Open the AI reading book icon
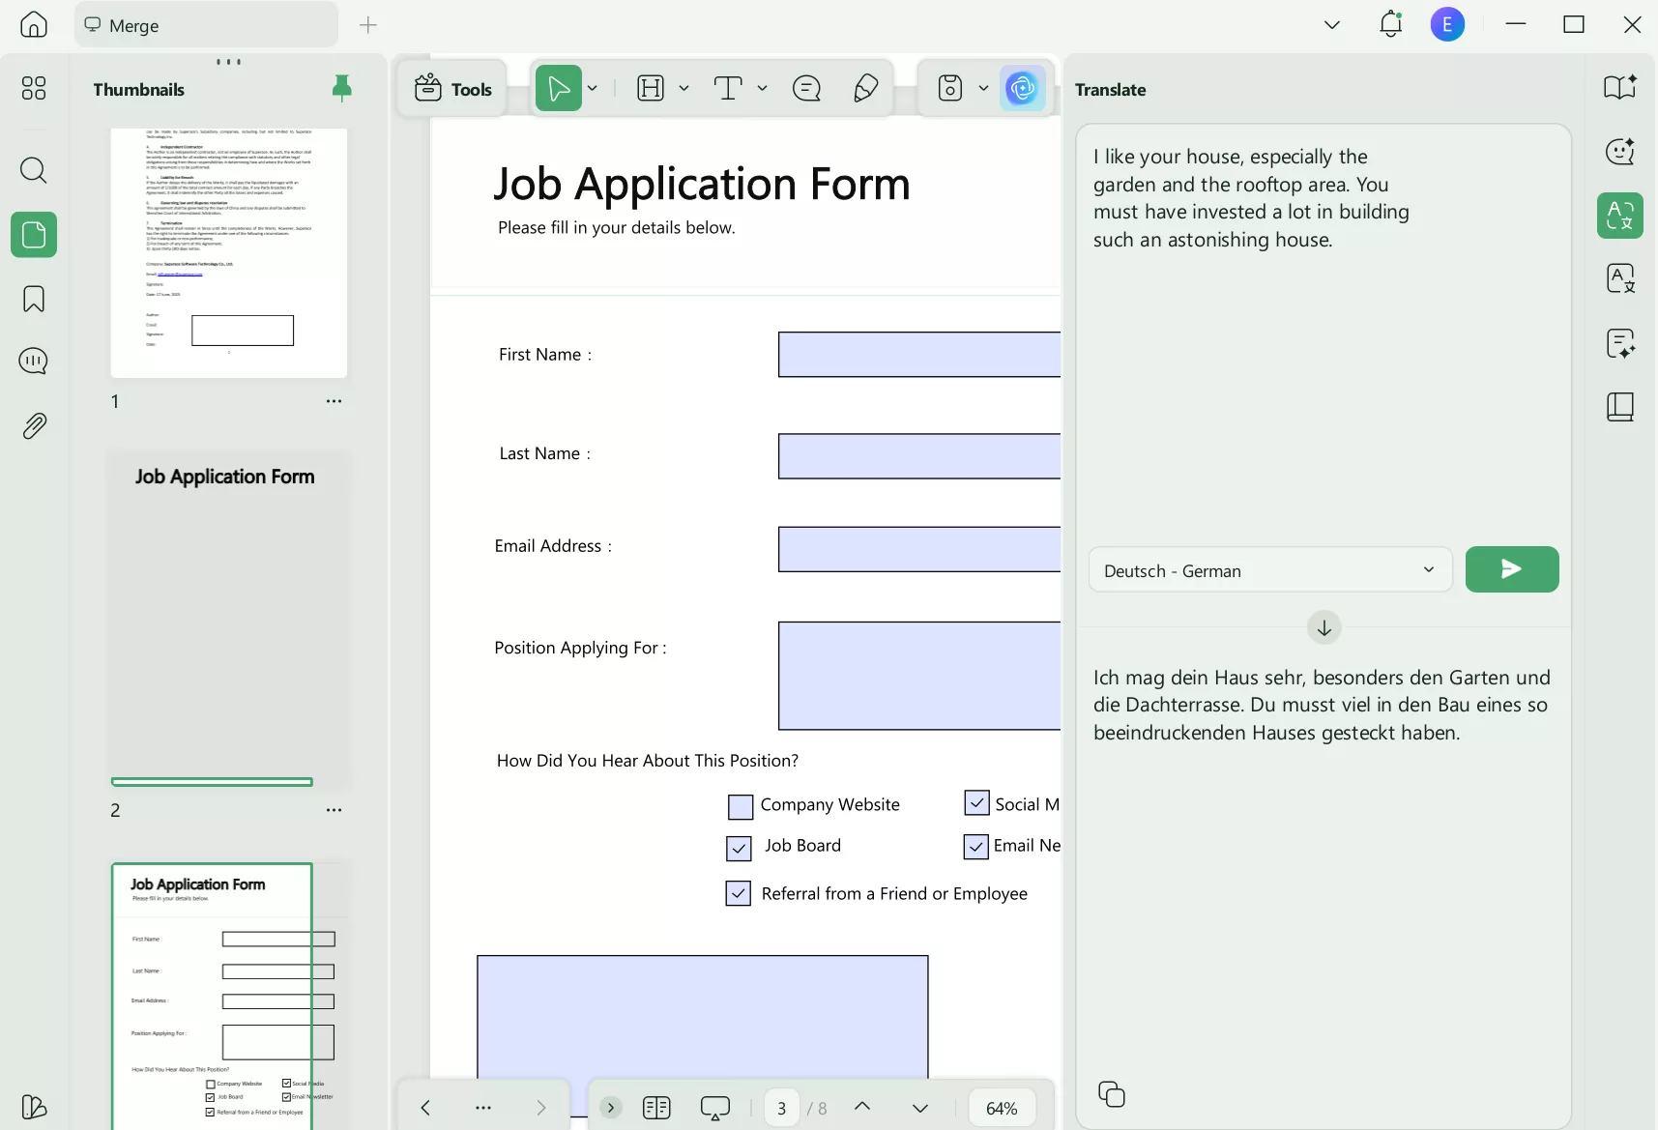The width and height of the screenshot is (1658, 1130). (1620, 87)
